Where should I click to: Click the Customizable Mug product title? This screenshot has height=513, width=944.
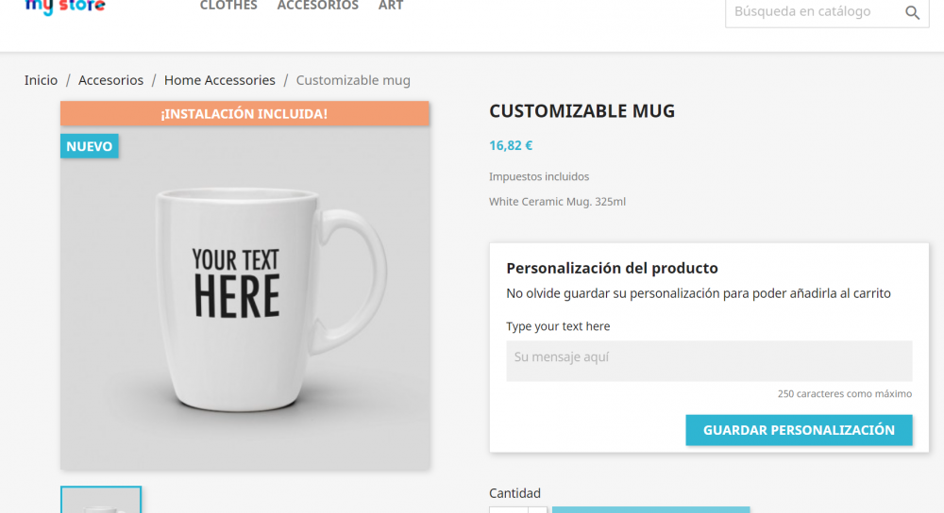click(582, 111)
